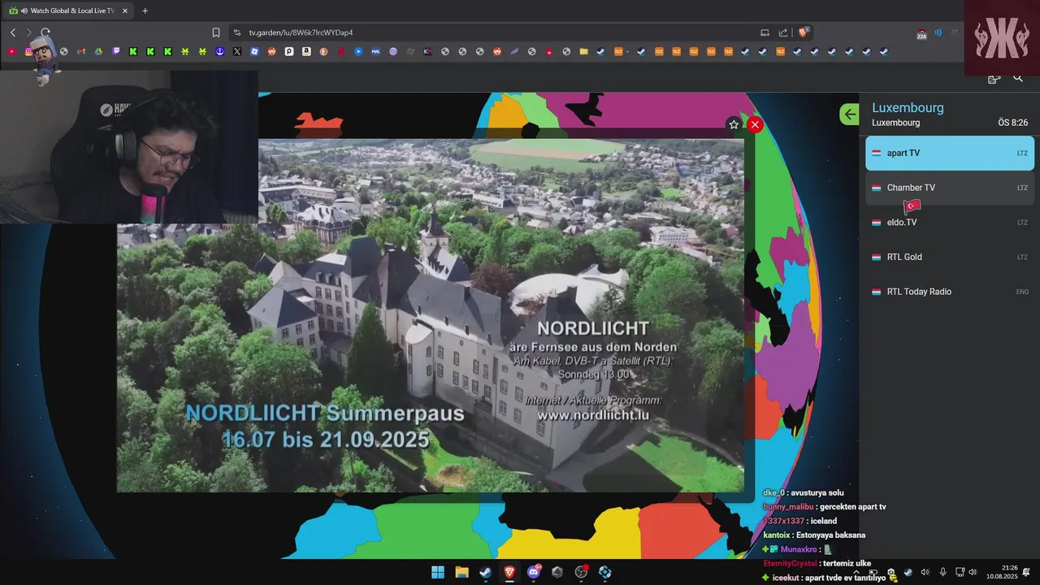
Task: Open the search magnifier in tv.garden
Action: pos(1018,78)
